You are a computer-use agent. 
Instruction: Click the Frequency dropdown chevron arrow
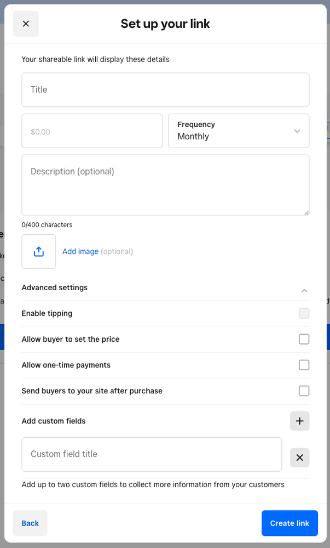coord(297,131)
